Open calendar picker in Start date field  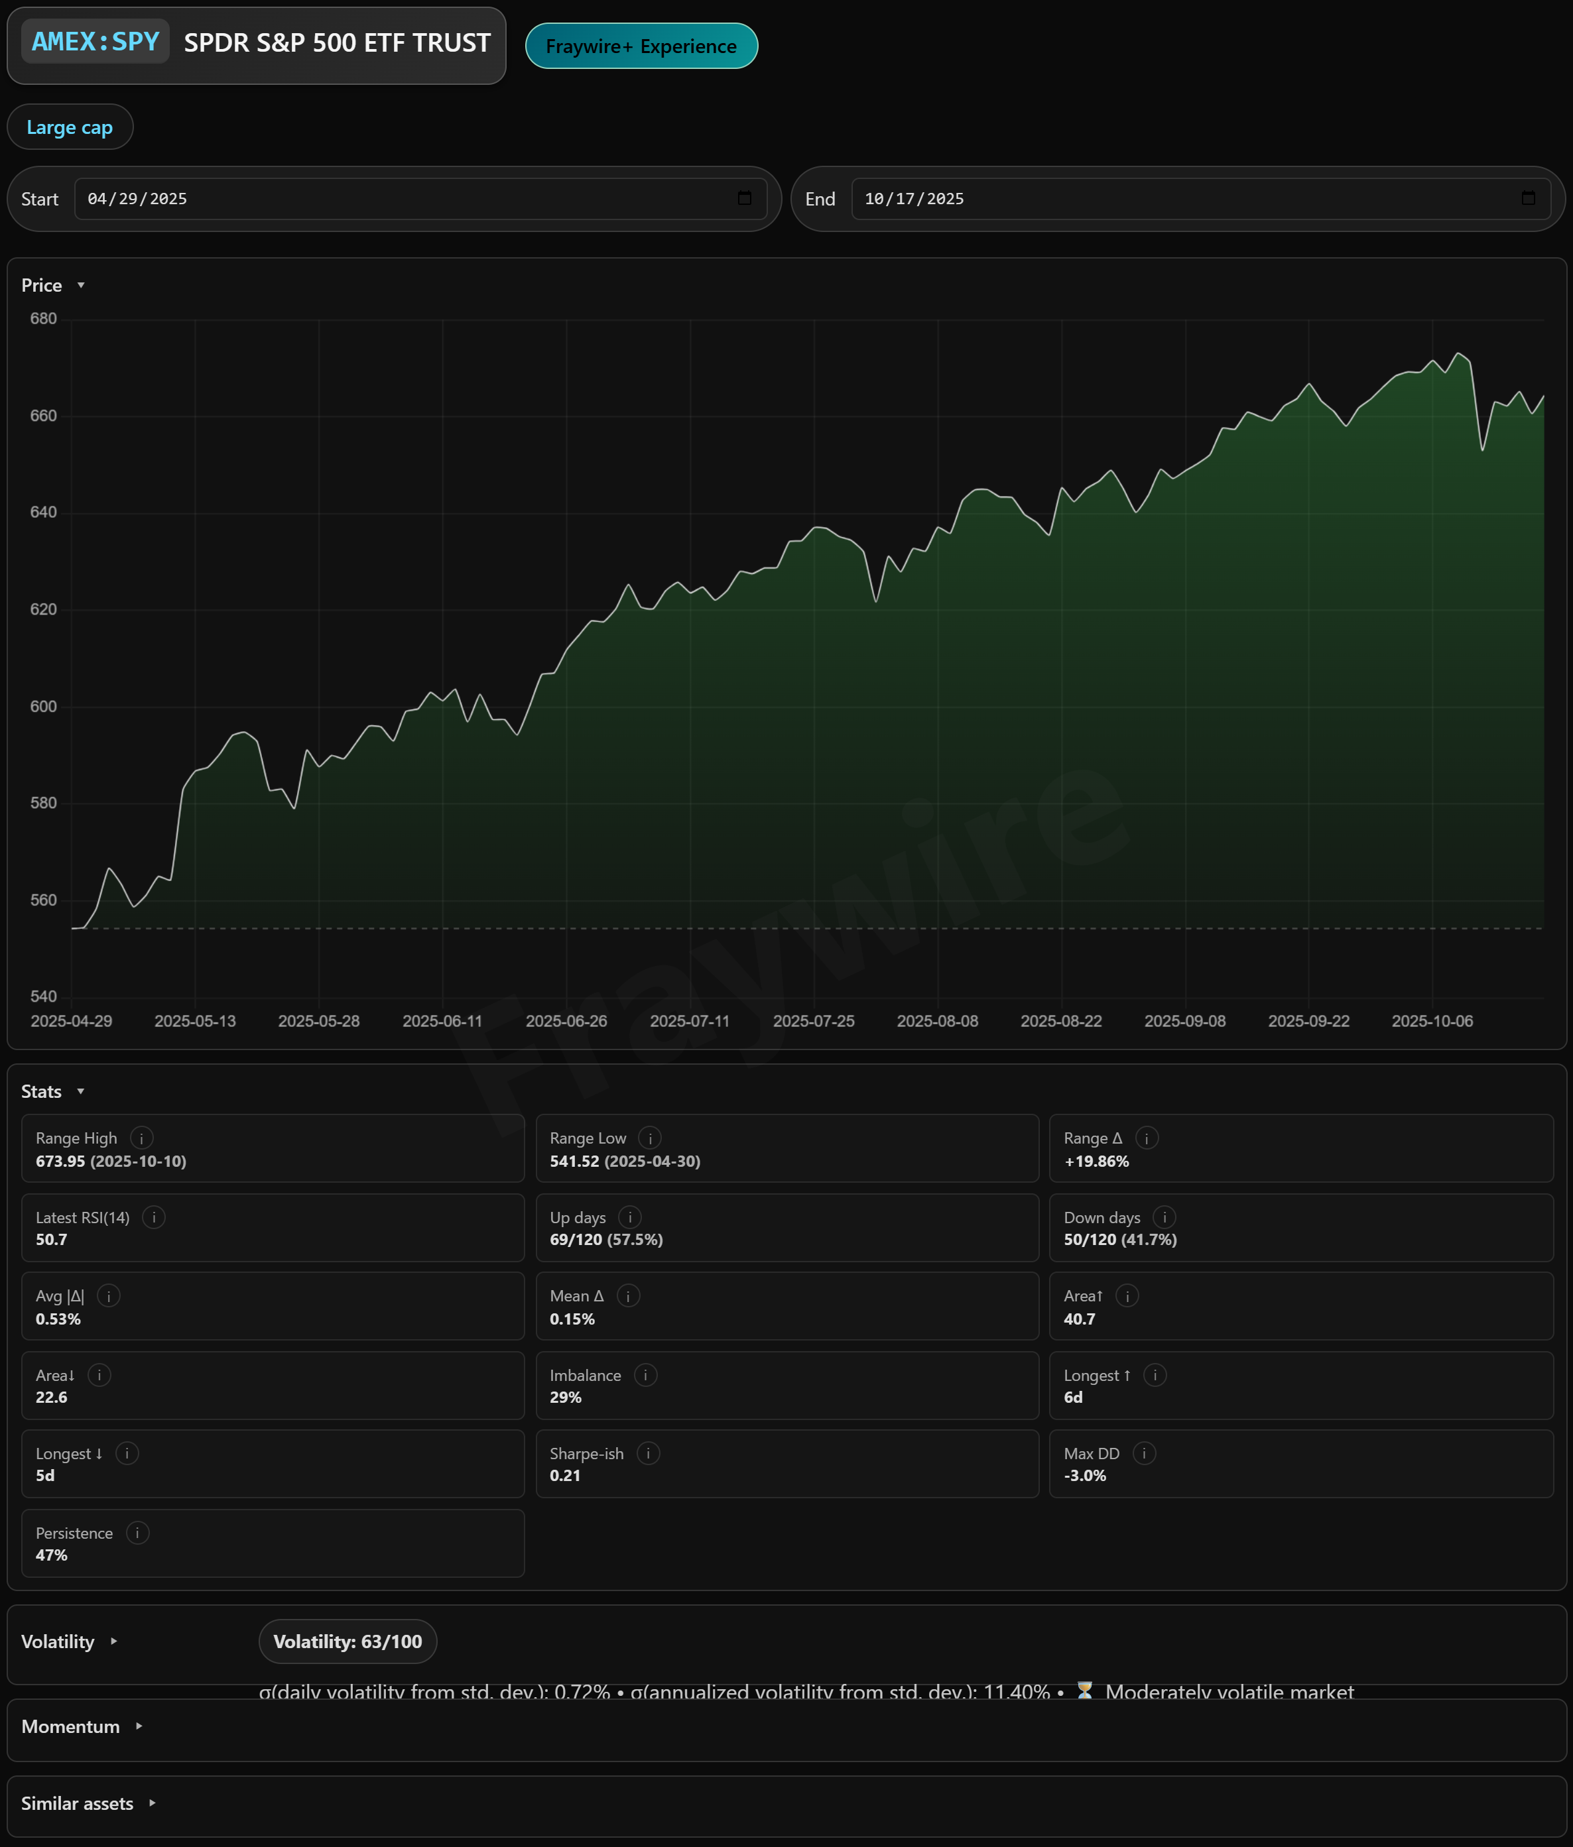pos(745,198)
